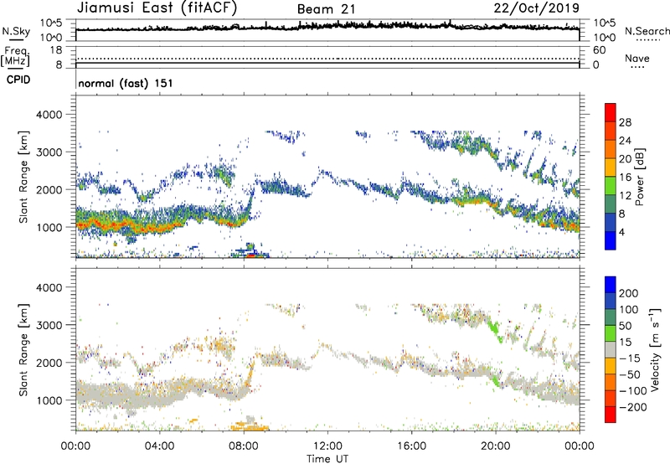Click the "Time UT" axis title
Viewport: 670px width, 464px height.
click(327, 459)
